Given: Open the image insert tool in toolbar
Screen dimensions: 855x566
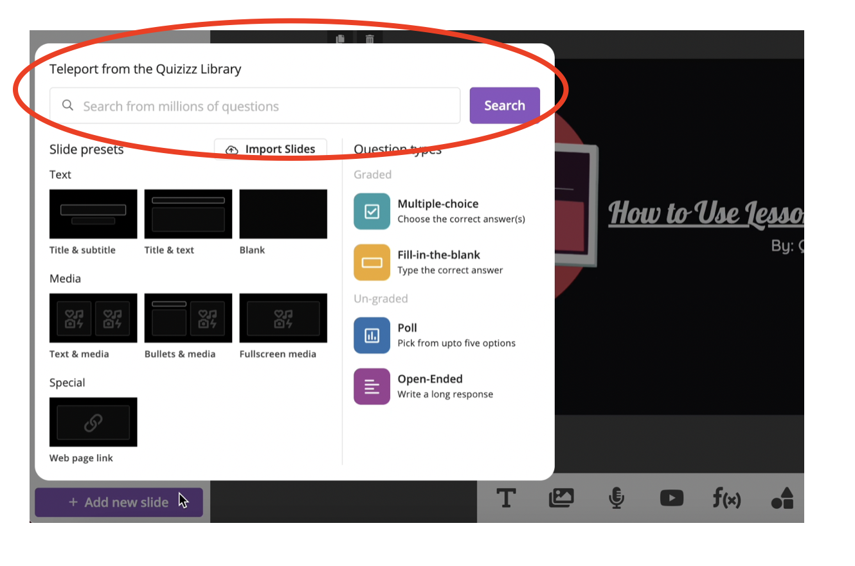Looking at the screenshot, I should (x=561, y=498).
